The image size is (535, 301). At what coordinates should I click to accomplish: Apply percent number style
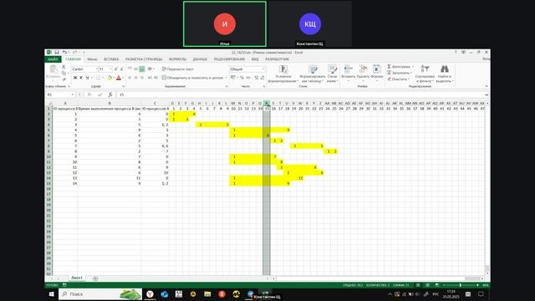tap(242, 78)
